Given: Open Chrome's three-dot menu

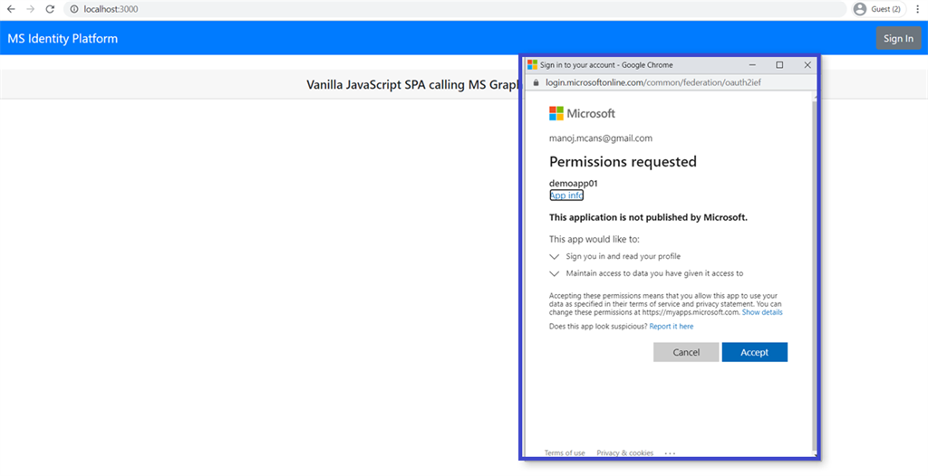Looking at the screenshot, I should click(917, 9).
